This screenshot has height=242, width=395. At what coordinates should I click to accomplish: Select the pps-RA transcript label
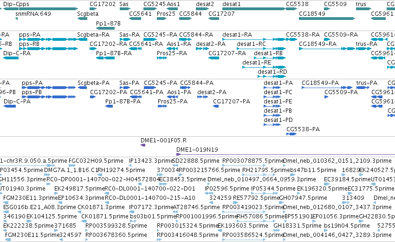(x=30, y=34)
